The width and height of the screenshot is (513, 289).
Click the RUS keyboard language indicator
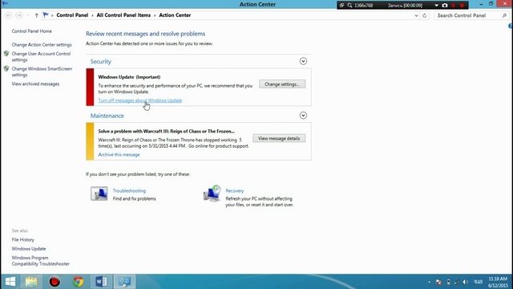478,282
